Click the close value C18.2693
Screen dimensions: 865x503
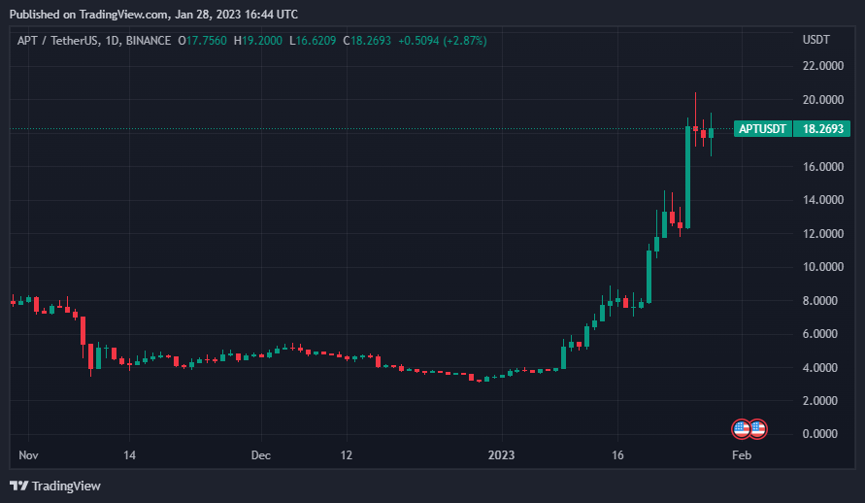367,41
